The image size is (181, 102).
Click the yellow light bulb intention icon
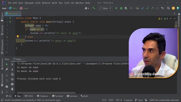pos(18,37)
